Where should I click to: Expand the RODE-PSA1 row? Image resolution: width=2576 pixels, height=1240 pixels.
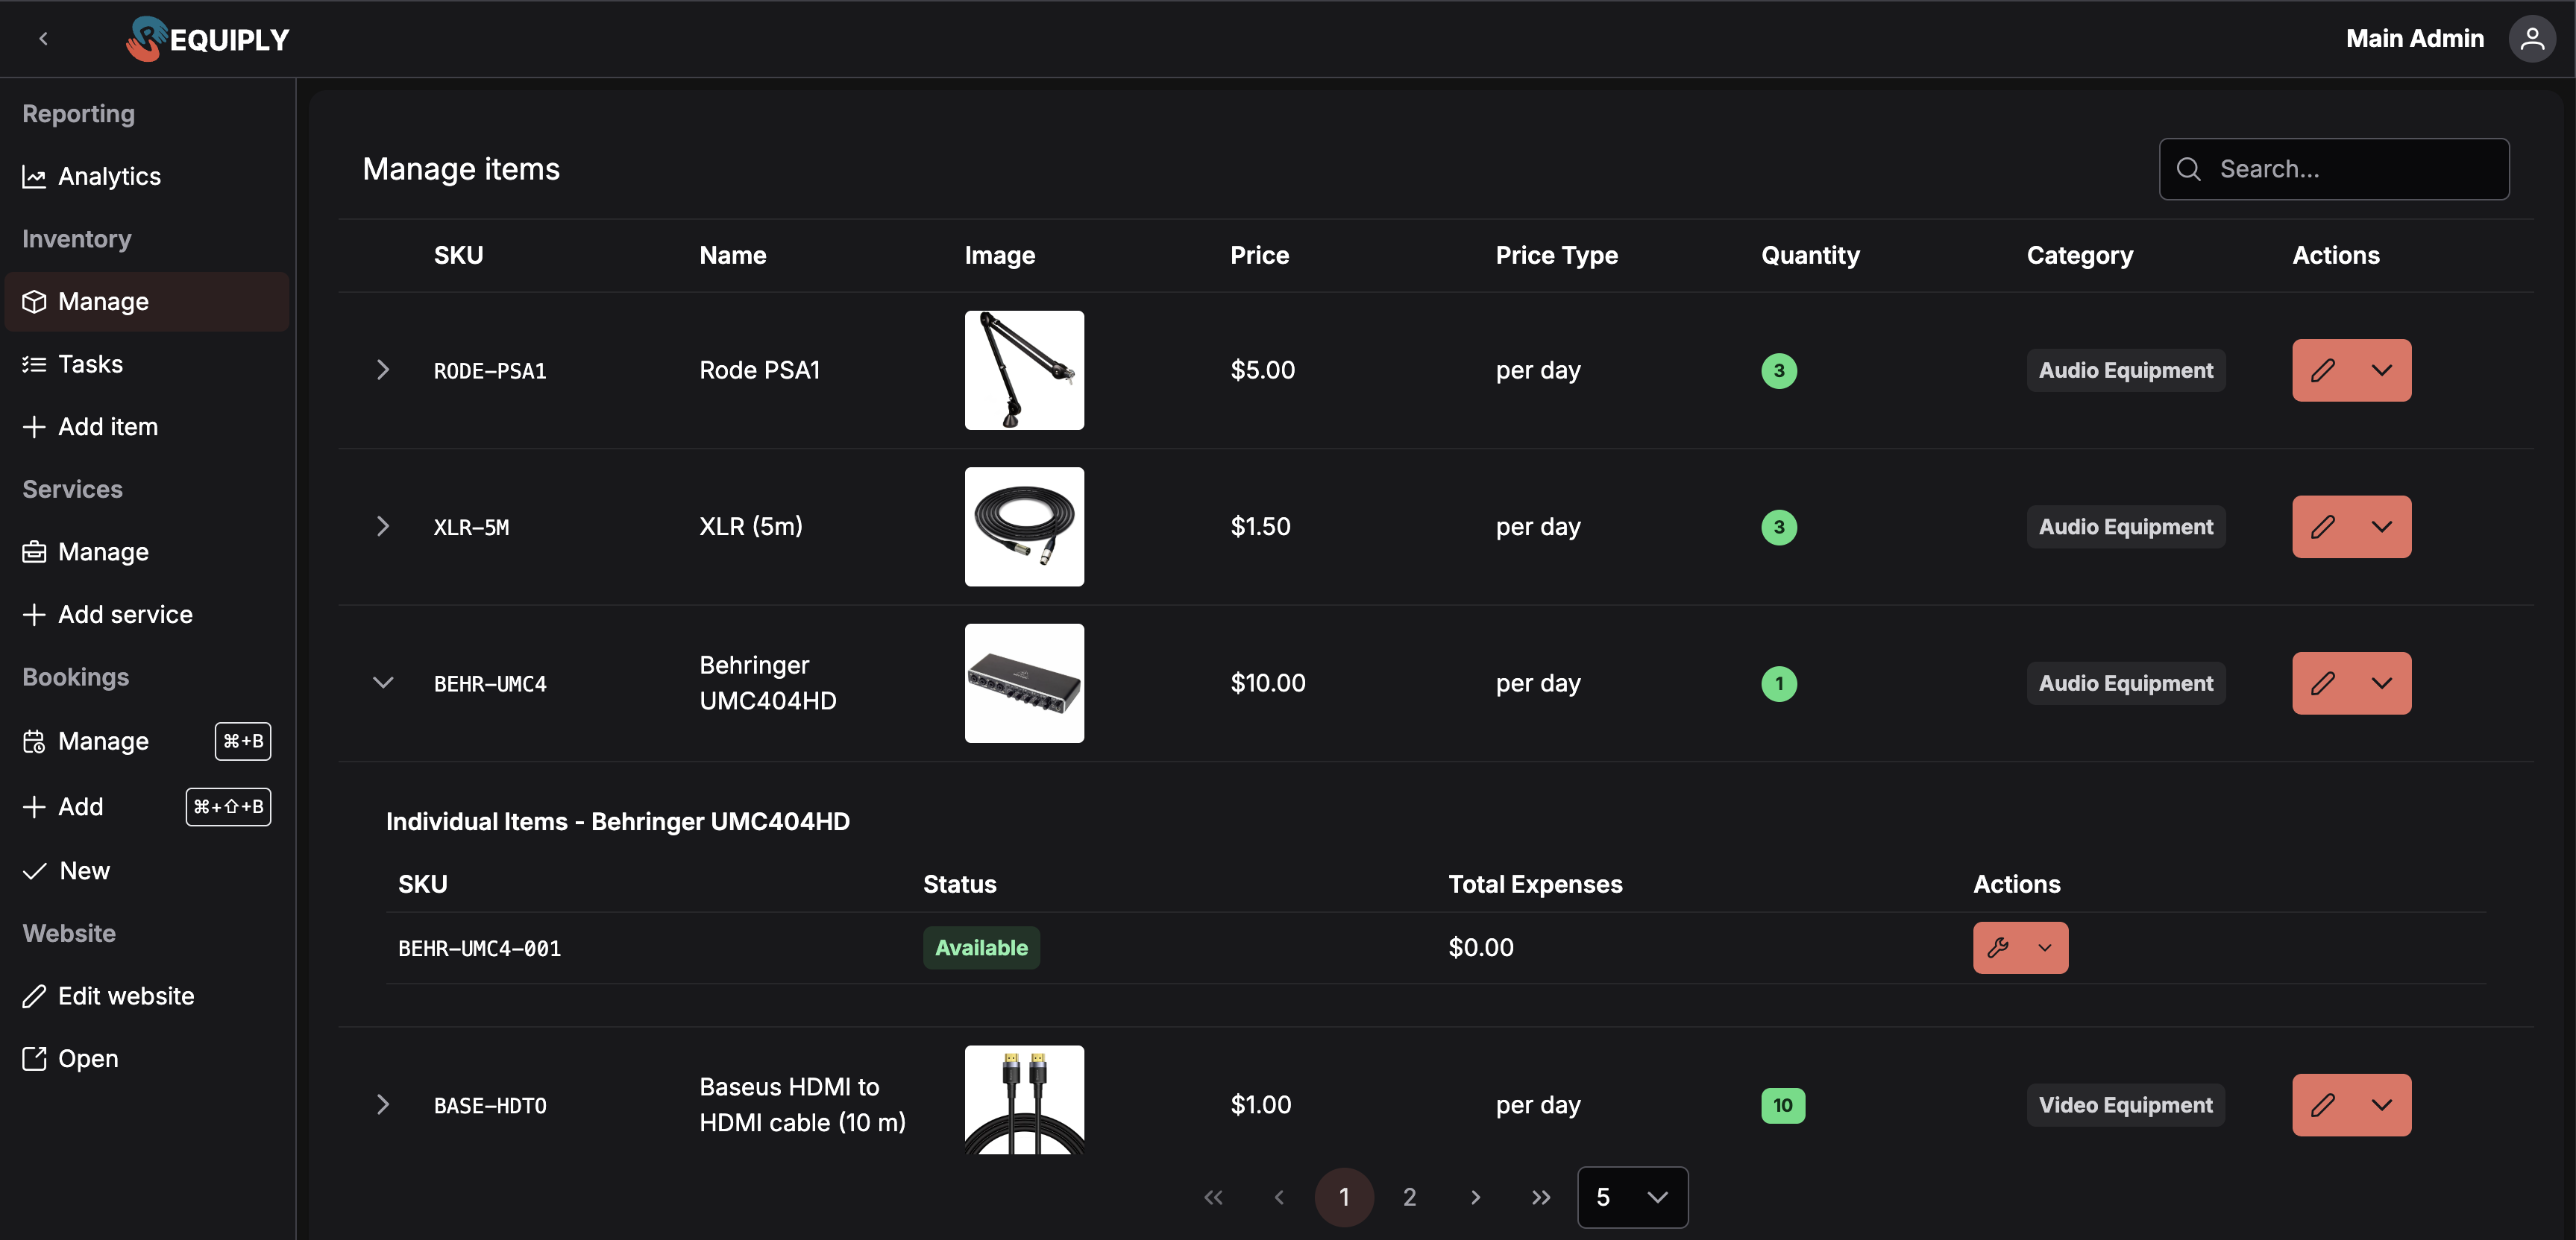click(x=383, y=370)
